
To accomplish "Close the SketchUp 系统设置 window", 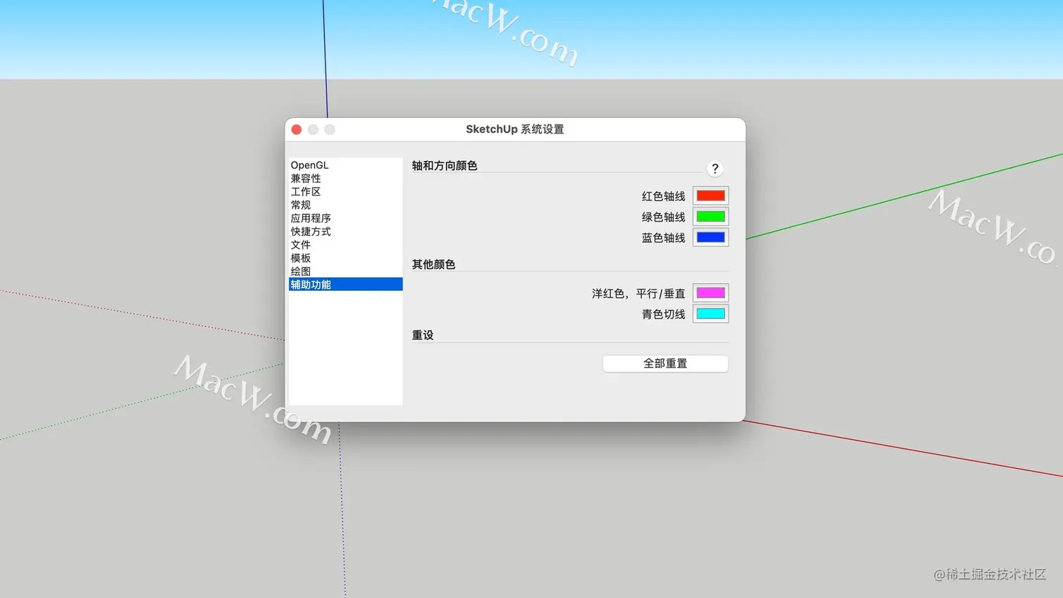I will [x=297, y=129].
